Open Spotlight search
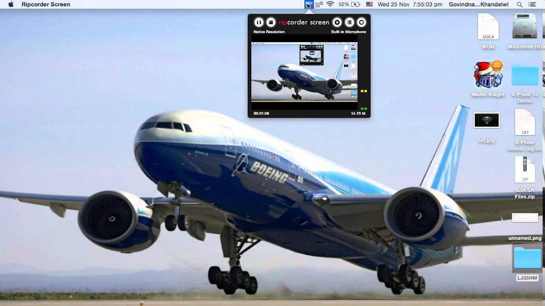Screen dimensions: 545x306 coord(519,4)
